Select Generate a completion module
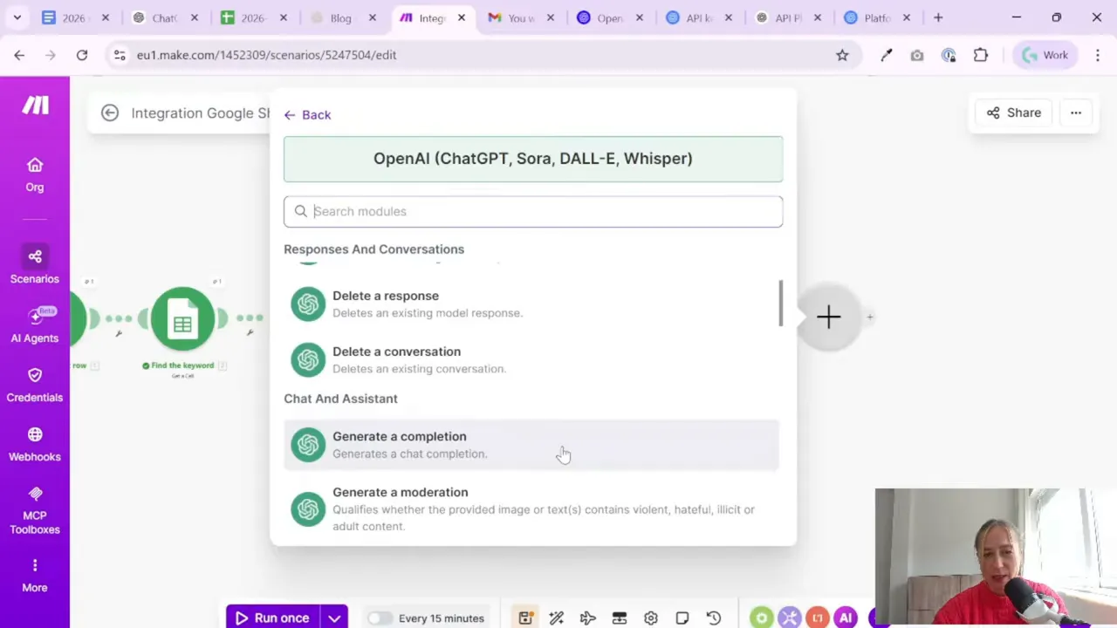 [531, 445]
